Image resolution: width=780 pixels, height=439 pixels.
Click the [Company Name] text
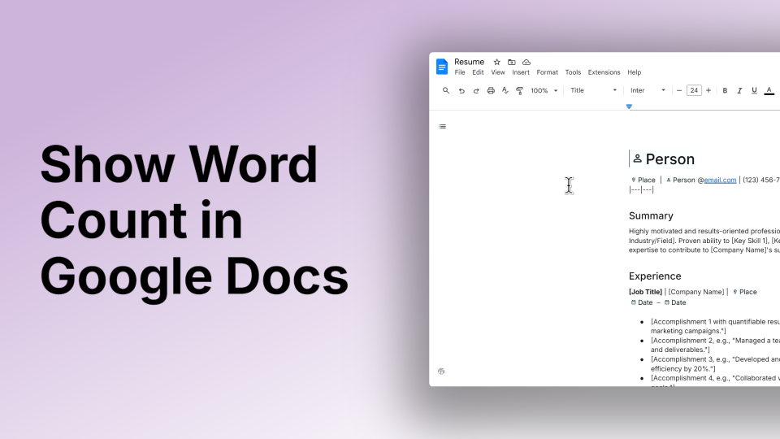click(x=696, y=292)
